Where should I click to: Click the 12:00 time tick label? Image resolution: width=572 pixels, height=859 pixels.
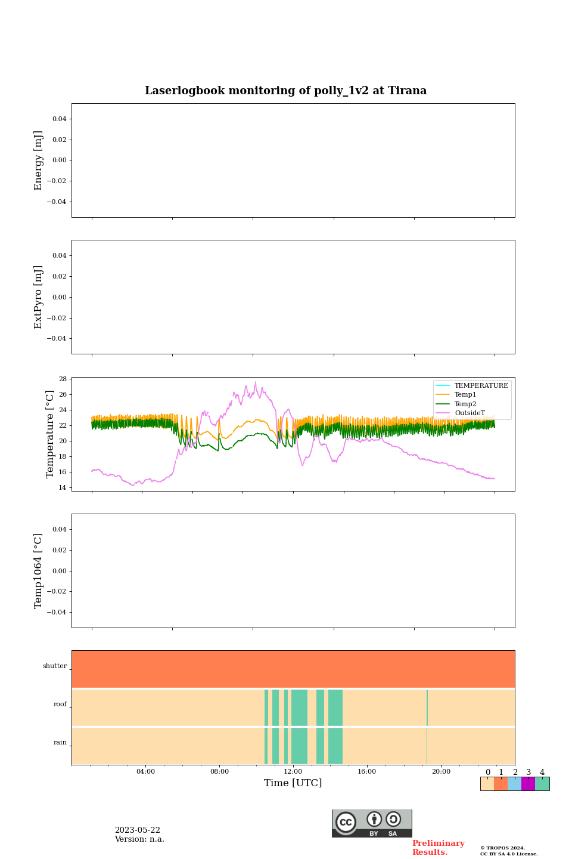point(293,772)
